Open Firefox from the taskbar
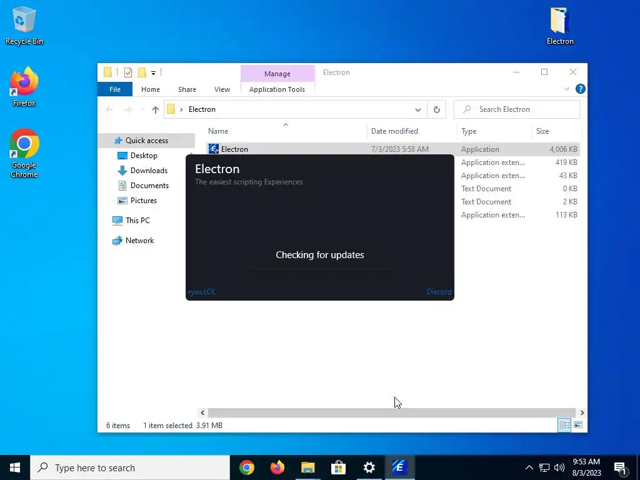 point(277,467)
